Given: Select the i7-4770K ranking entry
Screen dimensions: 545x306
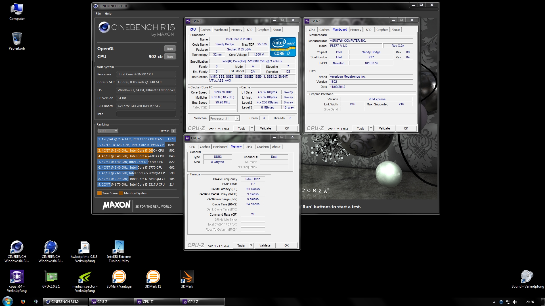Looking at the screenshot, I should click(x=137, y=162).
